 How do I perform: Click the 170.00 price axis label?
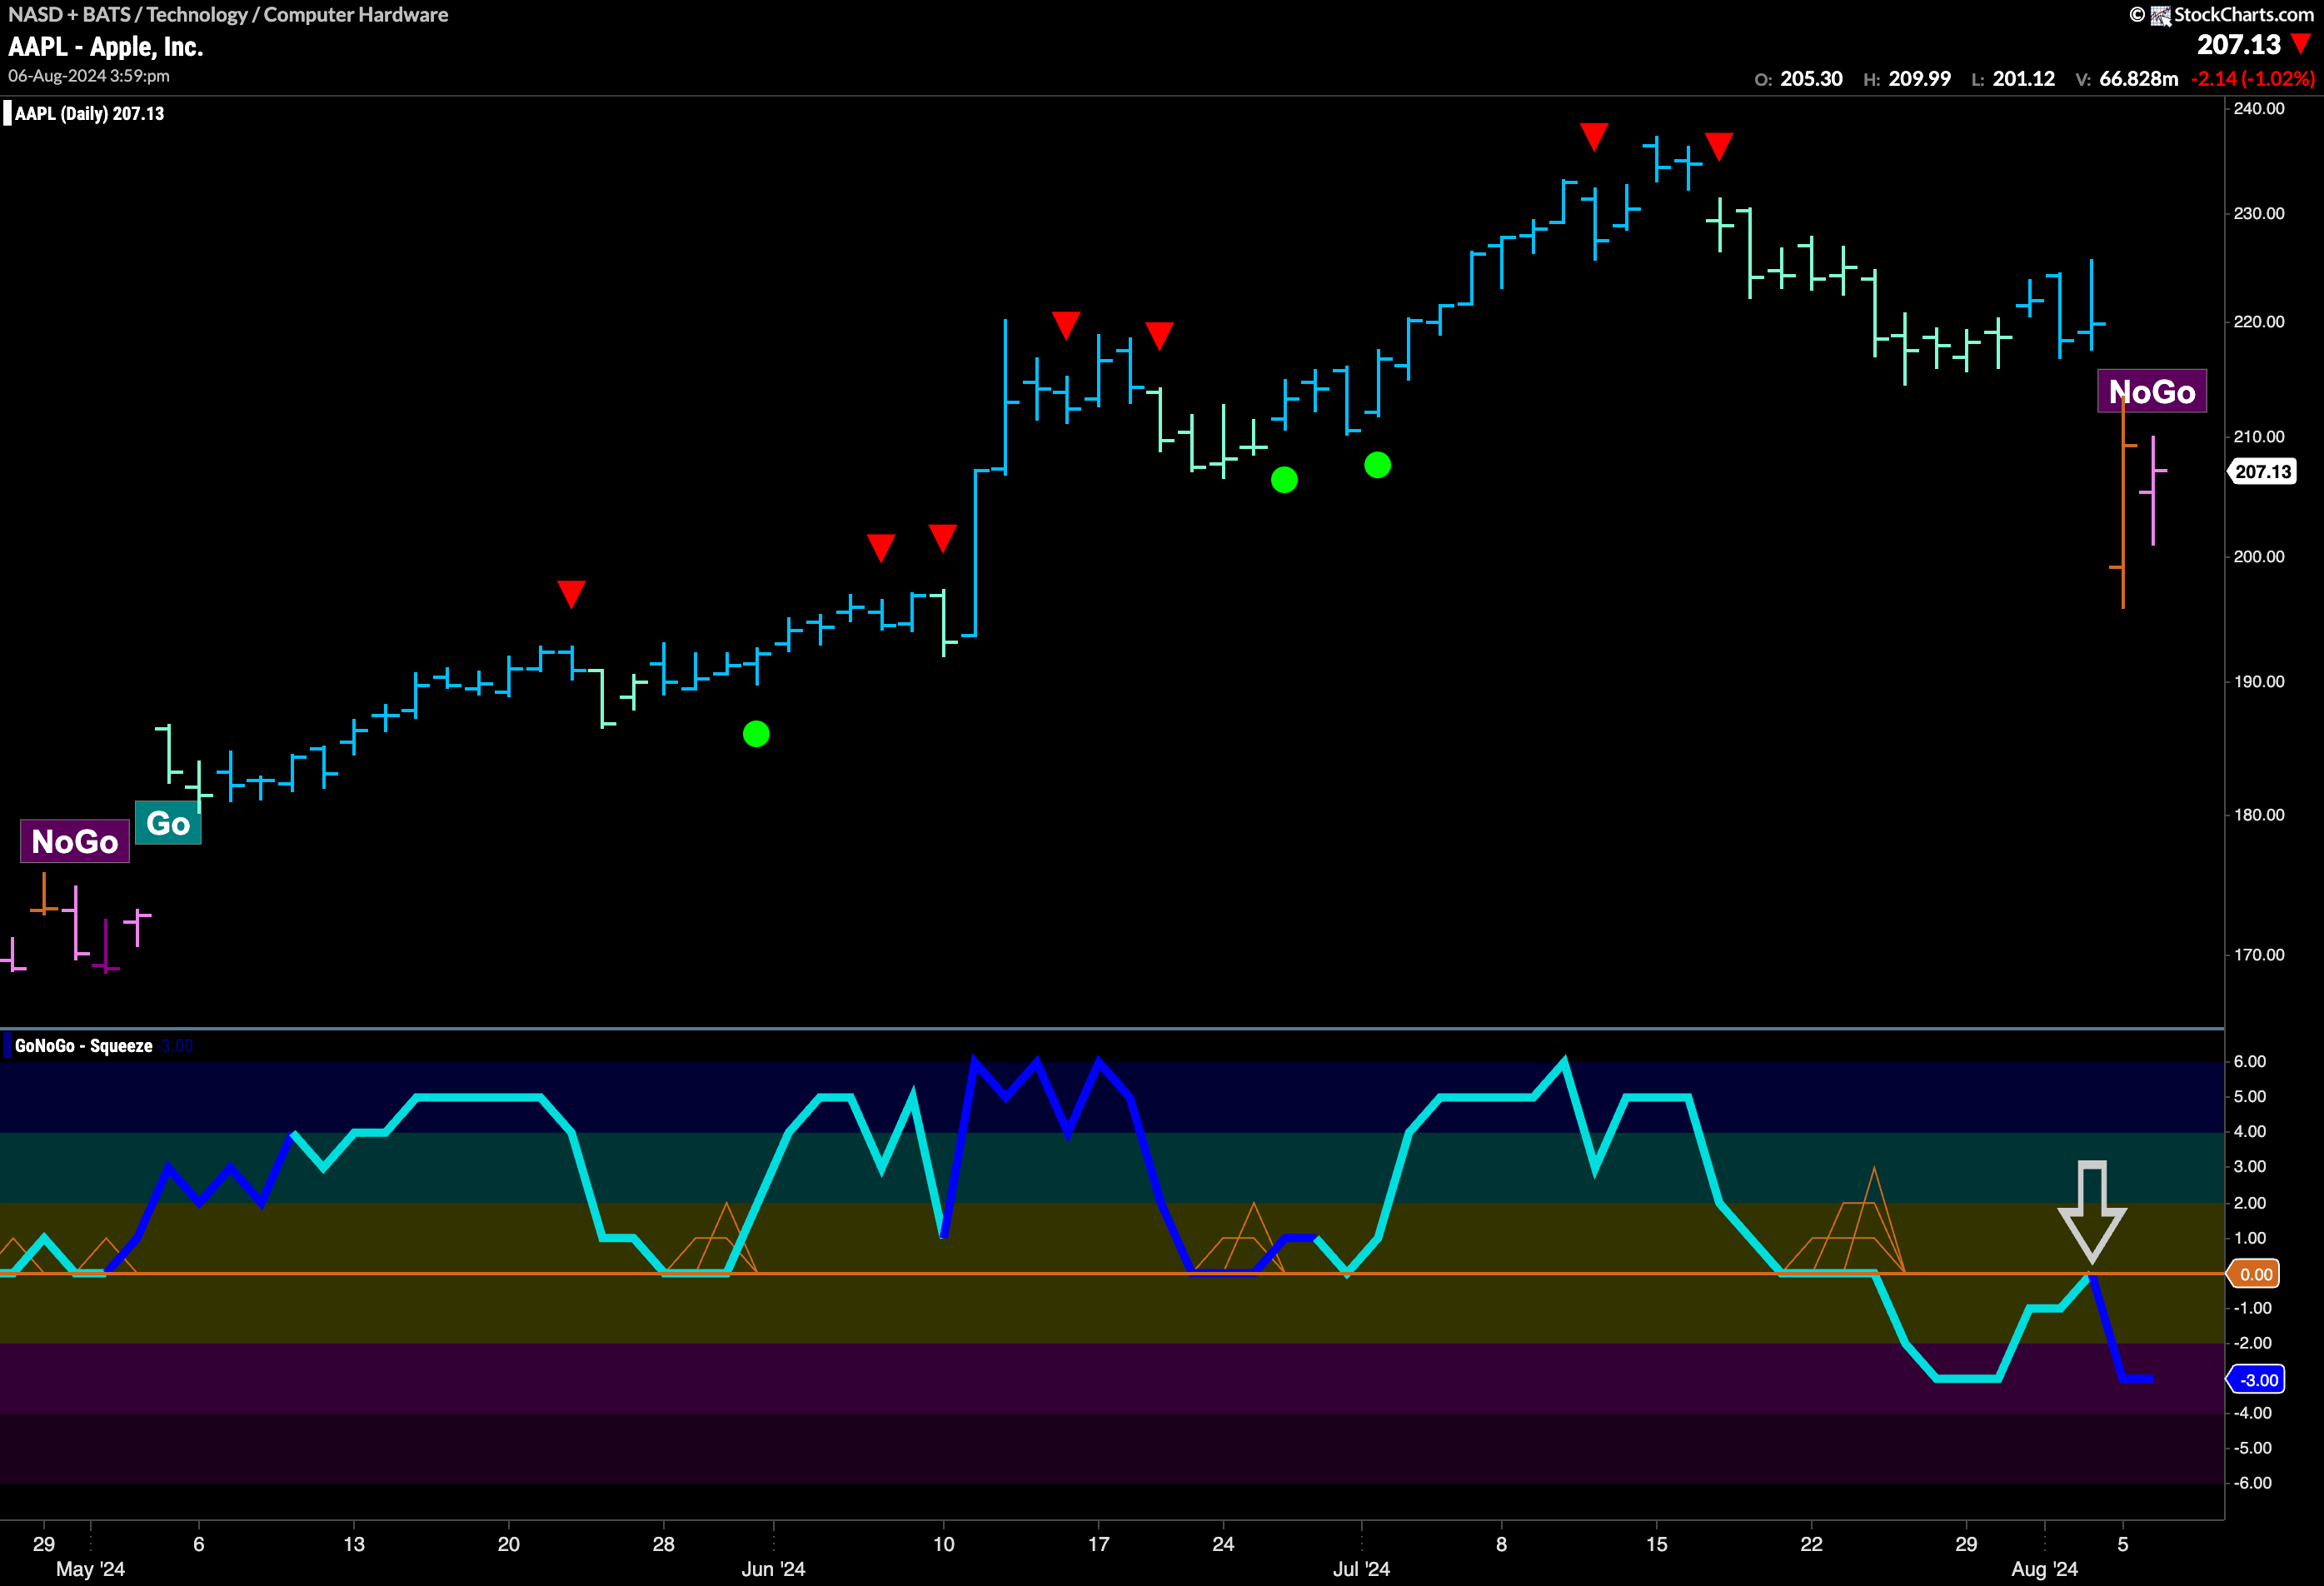2259,954
